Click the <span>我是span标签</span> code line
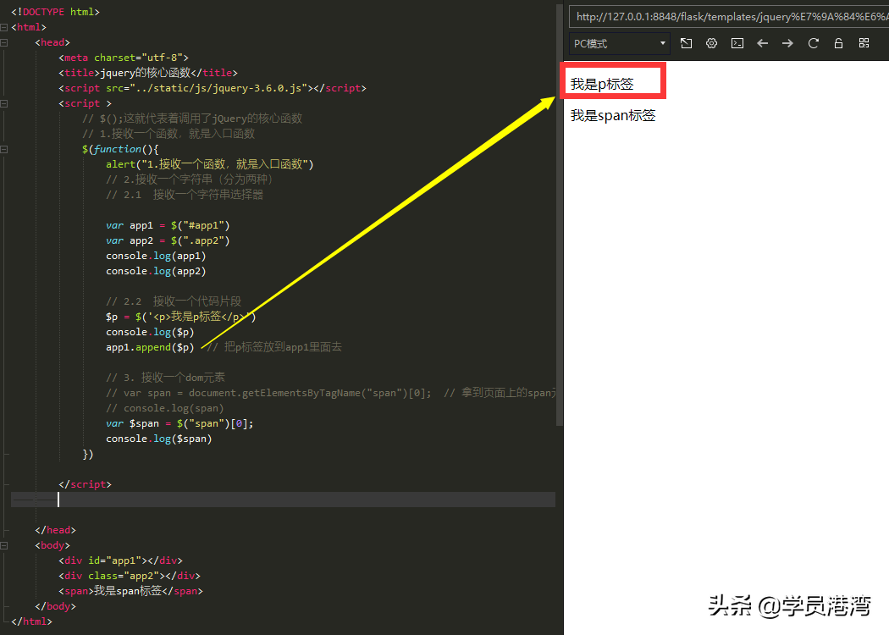The width and height of the screenshot is (889, 635). click(x=131, y=591)
